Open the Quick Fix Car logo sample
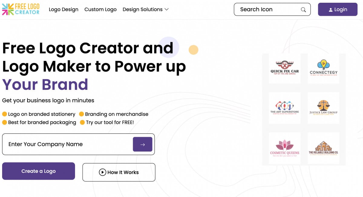The height and width of the screenshot is (197, 363). tap(285, 68)
